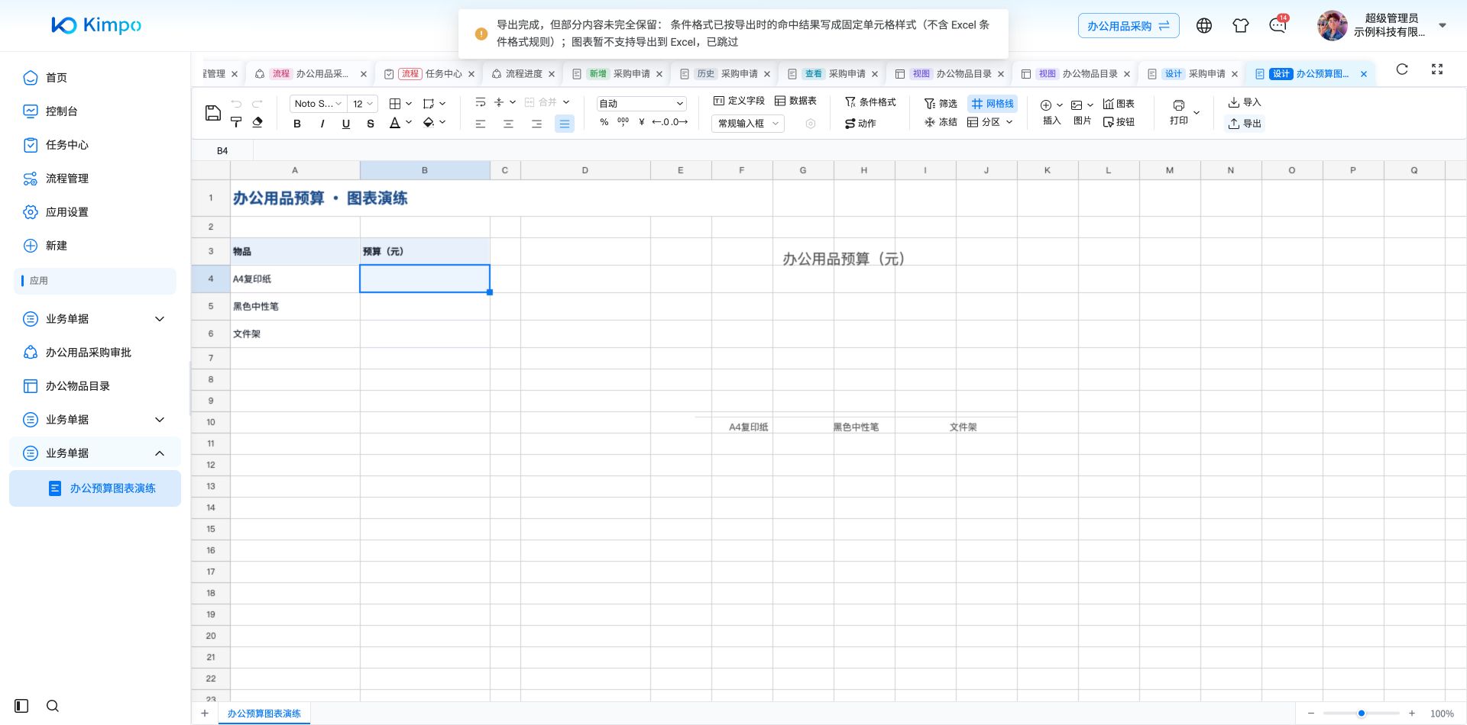Click the borders grid icon

[395, 104]
